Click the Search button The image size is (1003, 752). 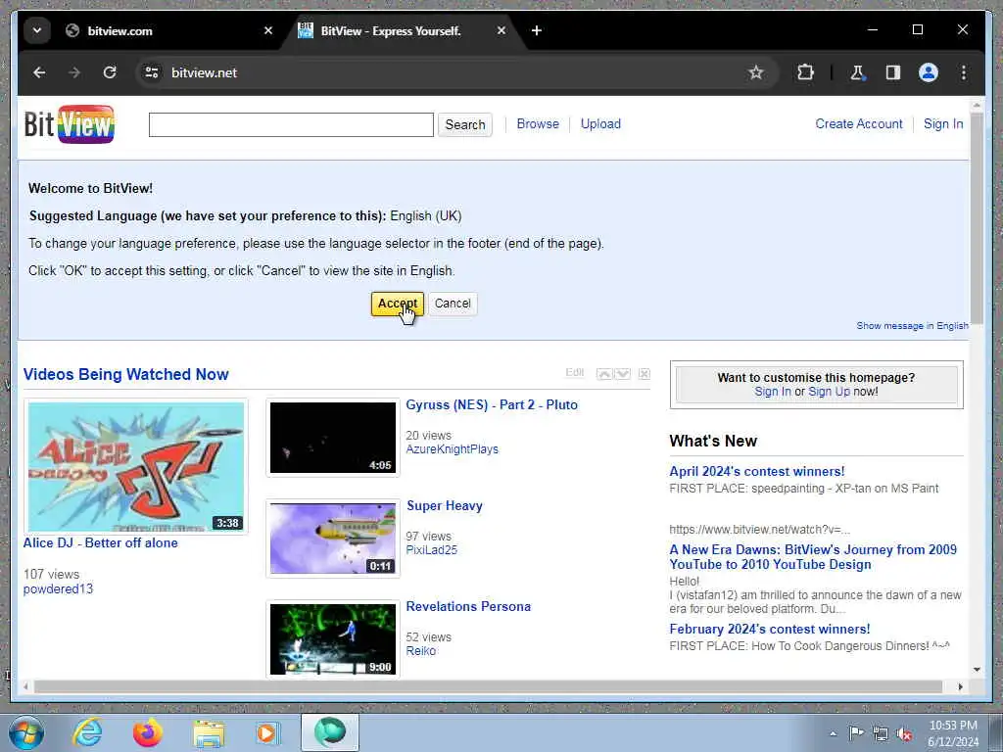click(465, 124)
